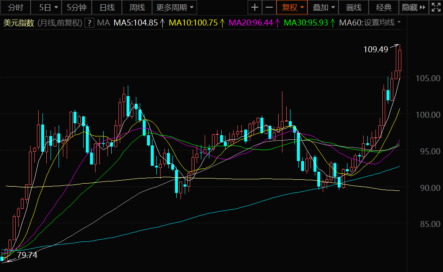Click the 109.49 high price label
Image resolution: width=443 pixels, height=272 pixels.
(x=375, y=50)
